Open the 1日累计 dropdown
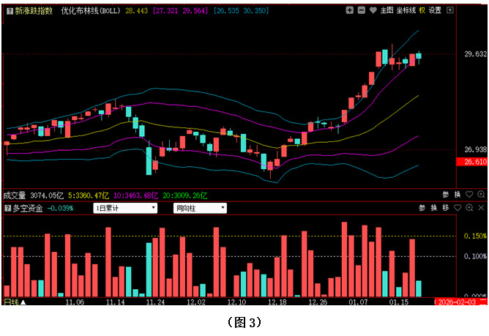The width and height of the screenshot is (489, 336). [x=126, y=208]
